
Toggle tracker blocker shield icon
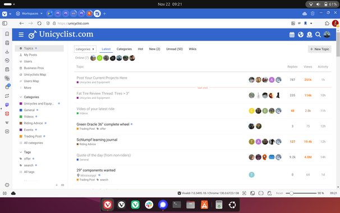[48, 23]
